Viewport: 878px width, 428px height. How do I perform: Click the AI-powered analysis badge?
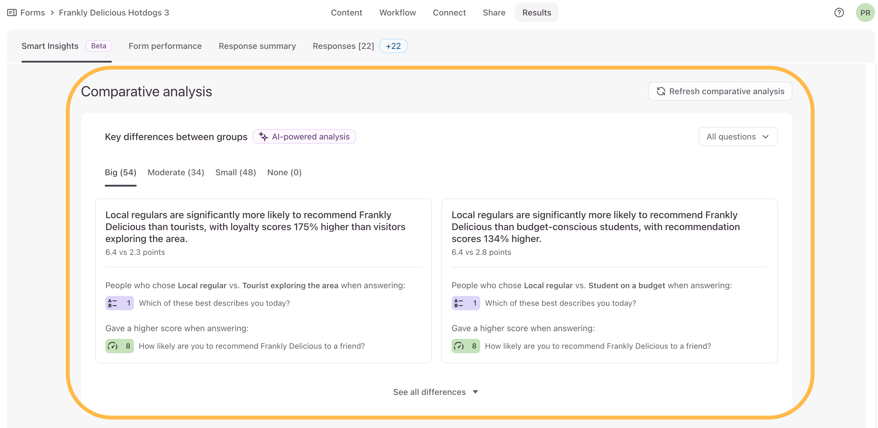tap(304, 137)
